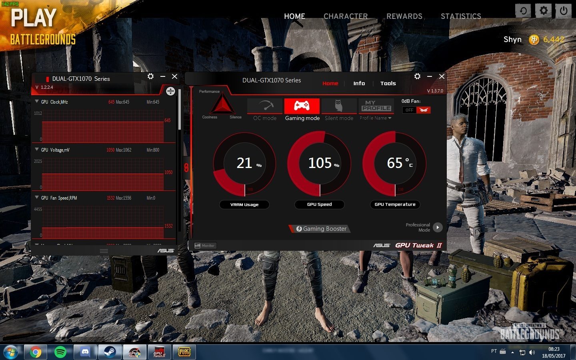
Task: Switch to GPU Tweak II taskbar item
Action: click(159, 352)
